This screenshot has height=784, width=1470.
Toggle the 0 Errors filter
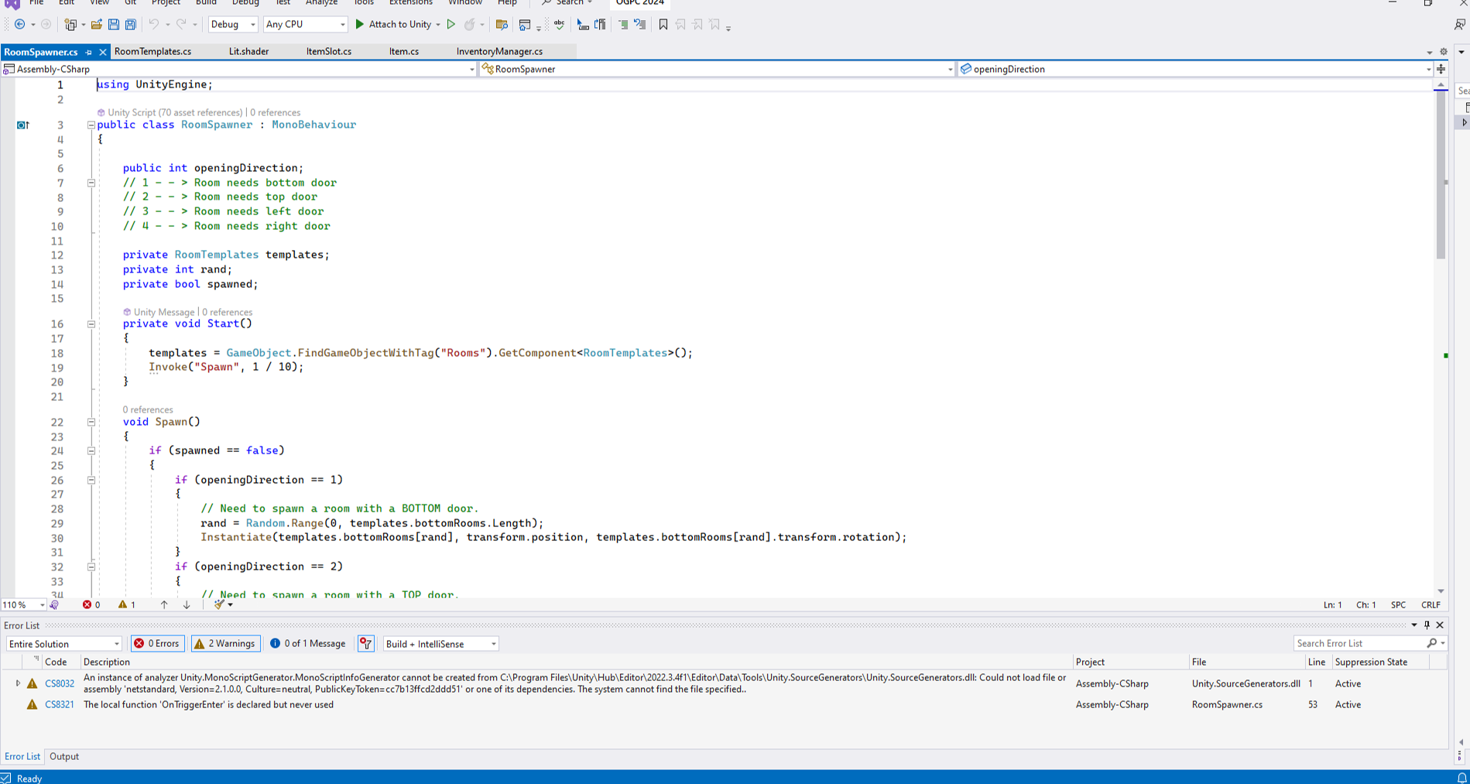click(157, 643)
